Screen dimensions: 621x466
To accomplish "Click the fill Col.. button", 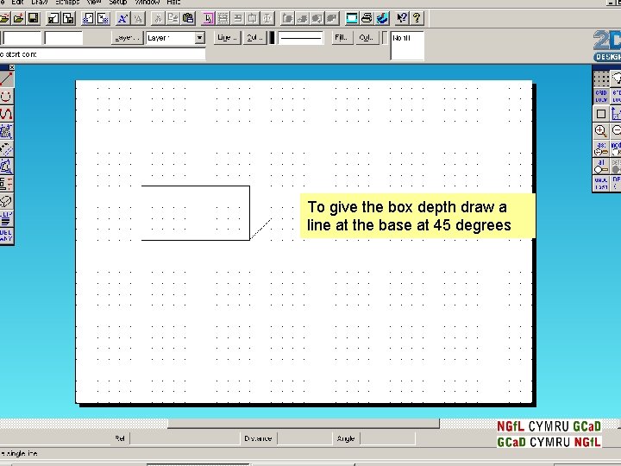I will [367, 38].
